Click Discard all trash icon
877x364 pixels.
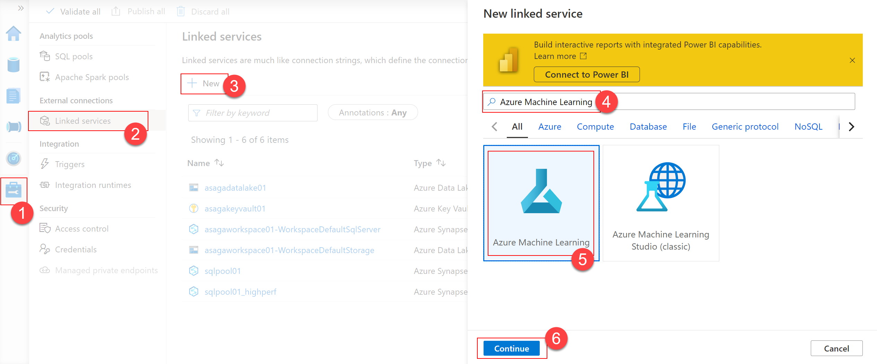pos(181,11)
